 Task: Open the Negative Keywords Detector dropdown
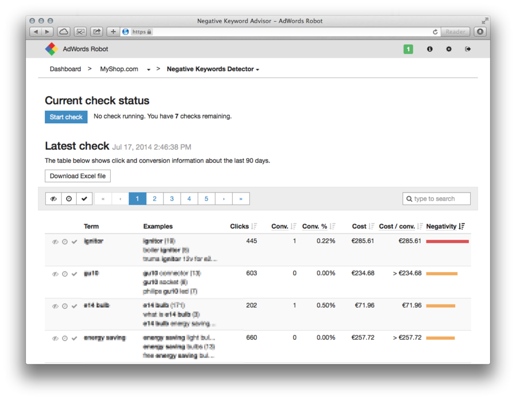click(x=213, y=69)
